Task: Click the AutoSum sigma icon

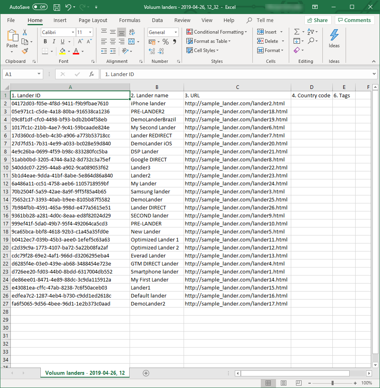Action: pos(296,32)
